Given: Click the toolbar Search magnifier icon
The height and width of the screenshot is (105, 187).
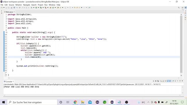Looking at the screenshot, I should (179, 8).
